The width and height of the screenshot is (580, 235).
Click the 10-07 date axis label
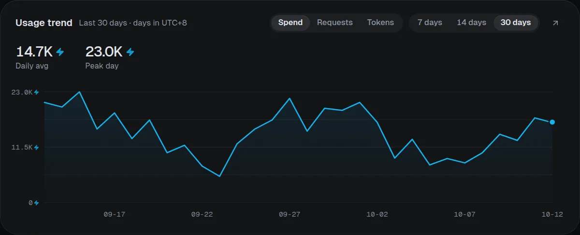[x=465, y=215]
